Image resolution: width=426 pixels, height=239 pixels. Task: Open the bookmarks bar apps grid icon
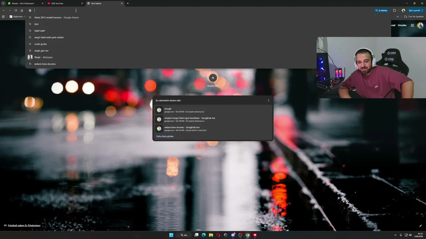click(4, 17)
